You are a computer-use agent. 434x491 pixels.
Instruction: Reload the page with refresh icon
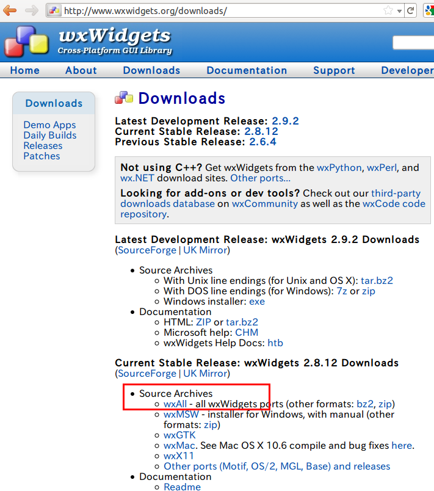pos(411,10)
